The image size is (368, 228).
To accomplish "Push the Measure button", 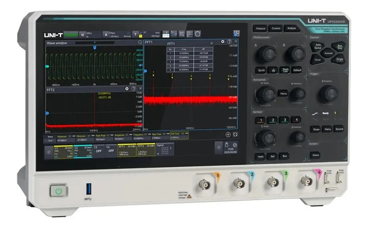I will (x=260, y=28).
